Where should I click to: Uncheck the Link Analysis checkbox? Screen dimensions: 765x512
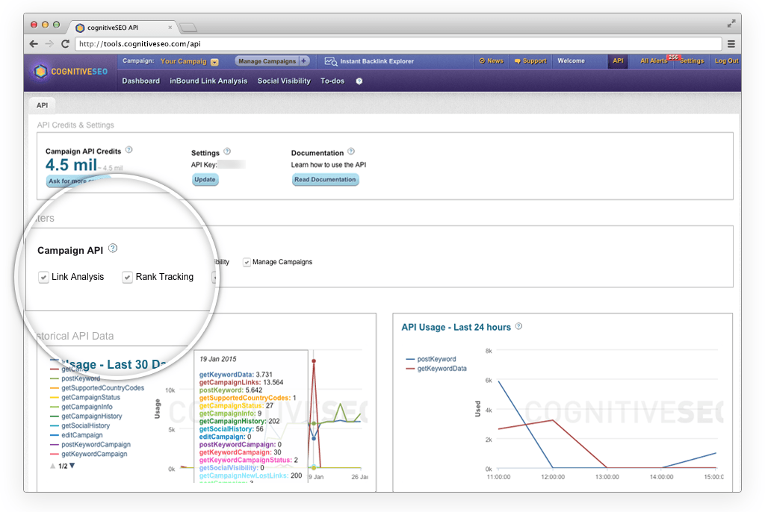coord(44,277)
